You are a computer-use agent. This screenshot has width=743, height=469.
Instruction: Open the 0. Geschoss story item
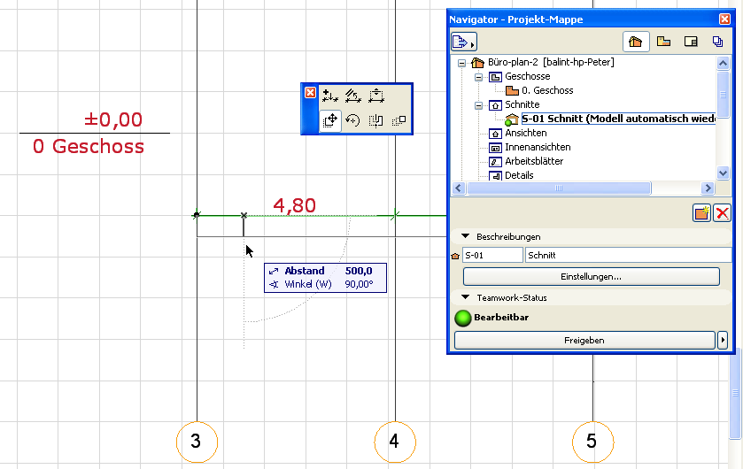[547, 90]
